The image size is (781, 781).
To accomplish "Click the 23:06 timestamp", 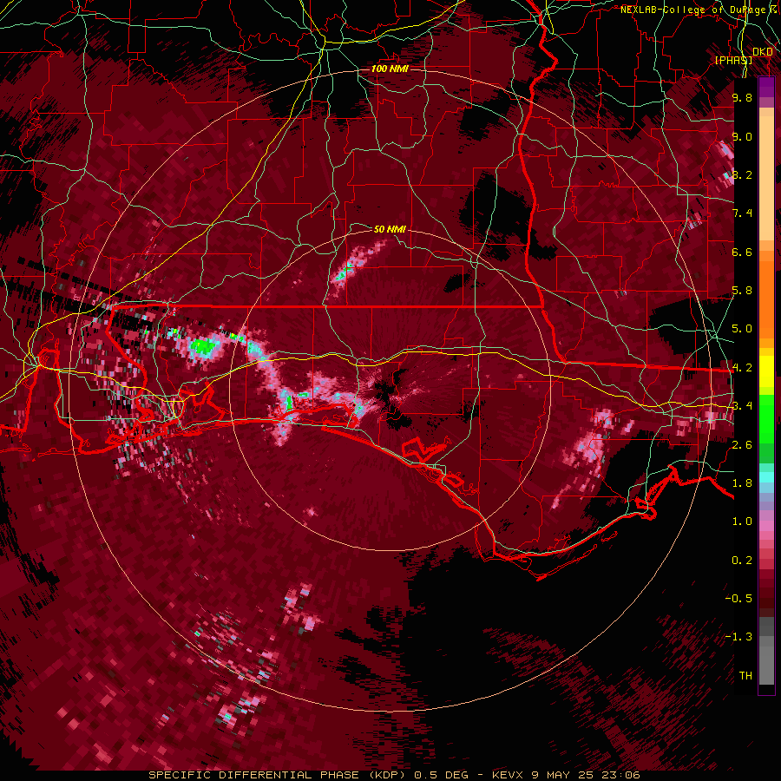I will coord(620,775).
